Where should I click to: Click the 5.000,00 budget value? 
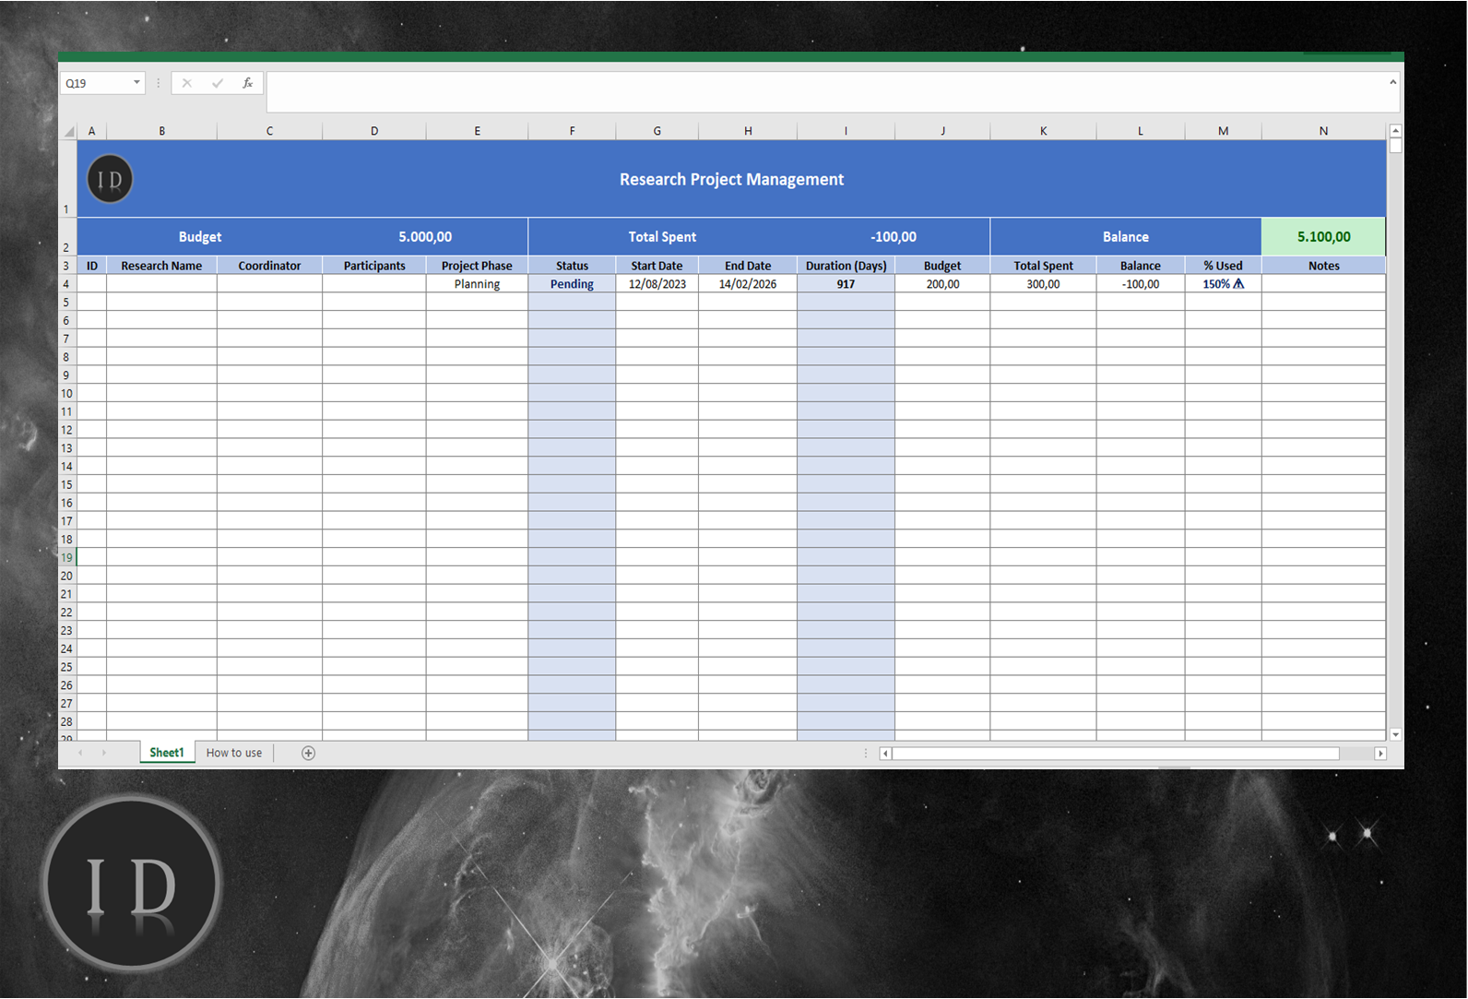point(425,237)
